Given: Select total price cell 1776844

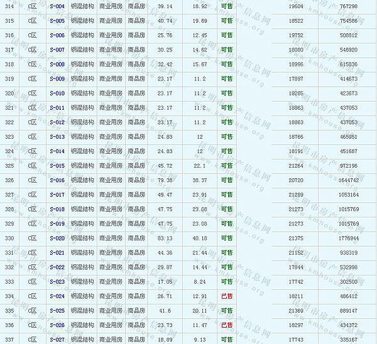Looking at the screenshot, I should (x=348, y=239).
